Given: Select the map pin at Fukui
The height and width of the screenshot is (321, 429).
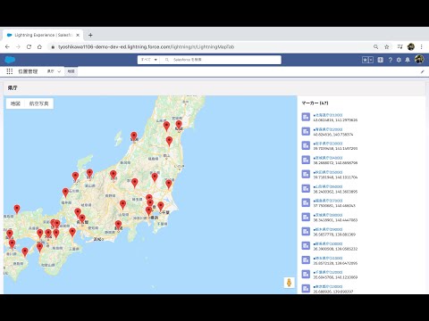Looking at the screenshot, I should pyautogui.click(x=65, y=193).
